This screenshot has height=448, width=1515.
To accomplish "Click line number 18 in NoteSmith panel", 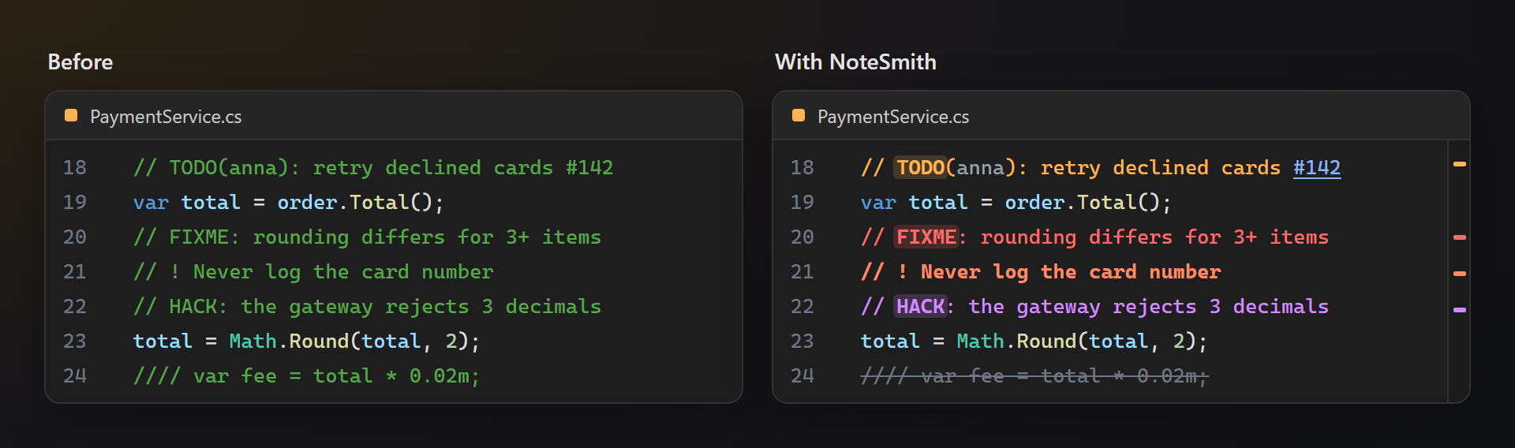I will [802, 168].
